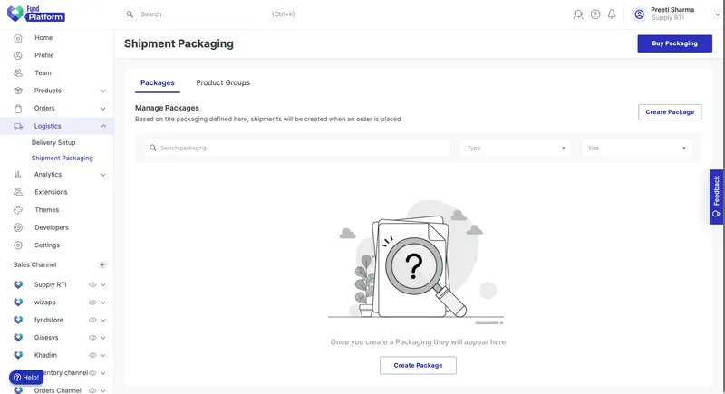Click the Home icon in sidebar
The height and width of the screenshot is (394, 725).
(18, 38)
